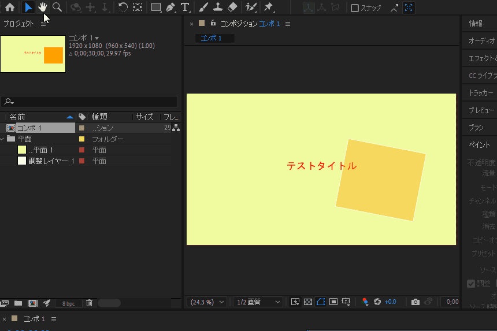Open the 1/2 画質 resolution dropdown
The width and height of the screenshot is (497, 331).
pos(258,302)
